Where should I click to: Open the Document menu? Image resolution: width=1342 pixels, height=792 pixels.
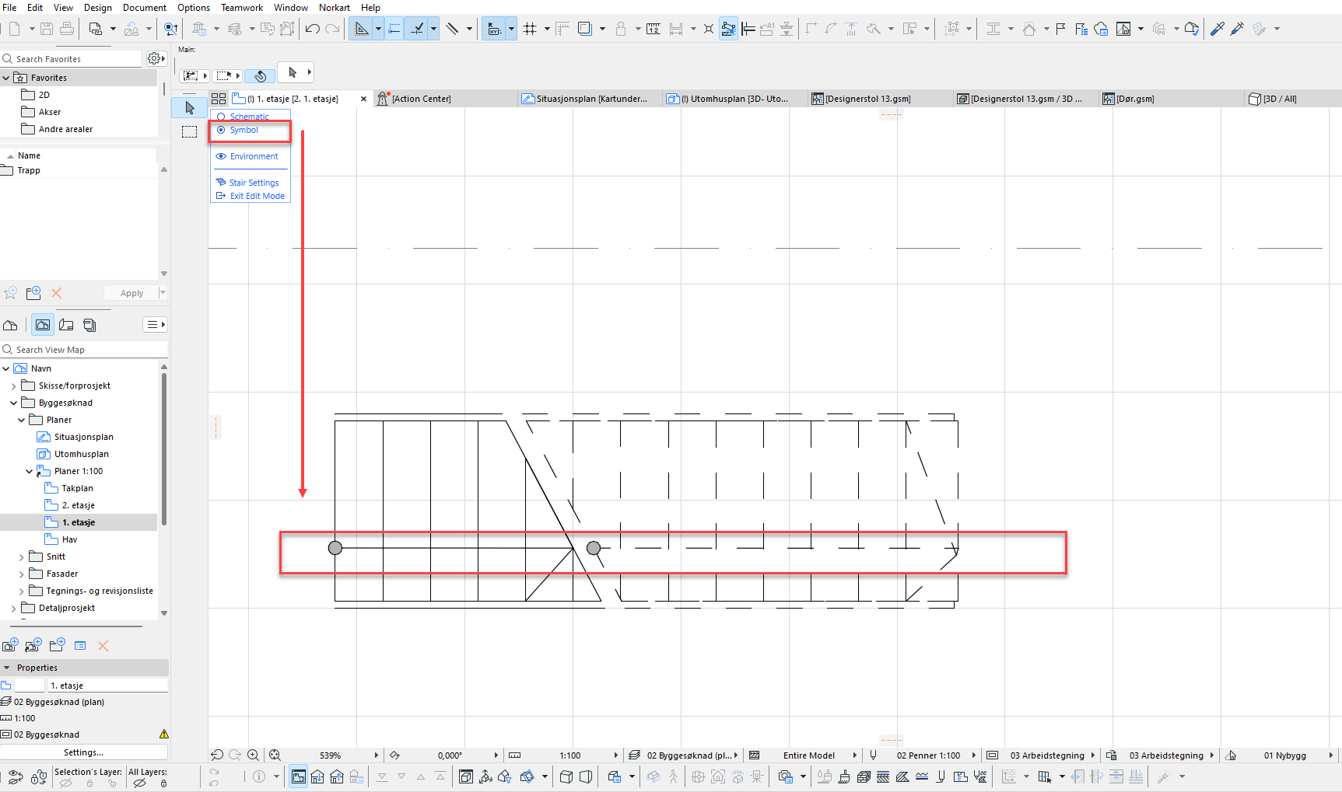(144, 8)
